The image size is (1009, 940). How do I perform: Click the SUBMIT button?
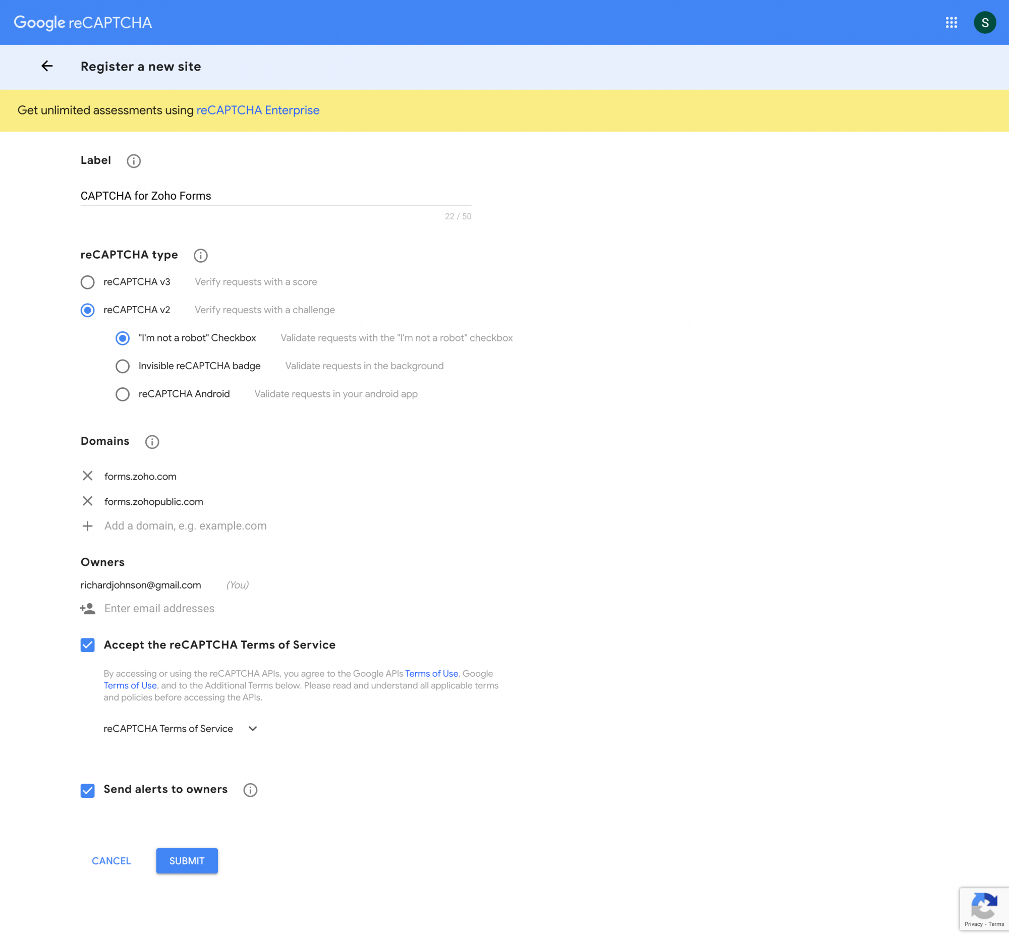coord(187,861)
